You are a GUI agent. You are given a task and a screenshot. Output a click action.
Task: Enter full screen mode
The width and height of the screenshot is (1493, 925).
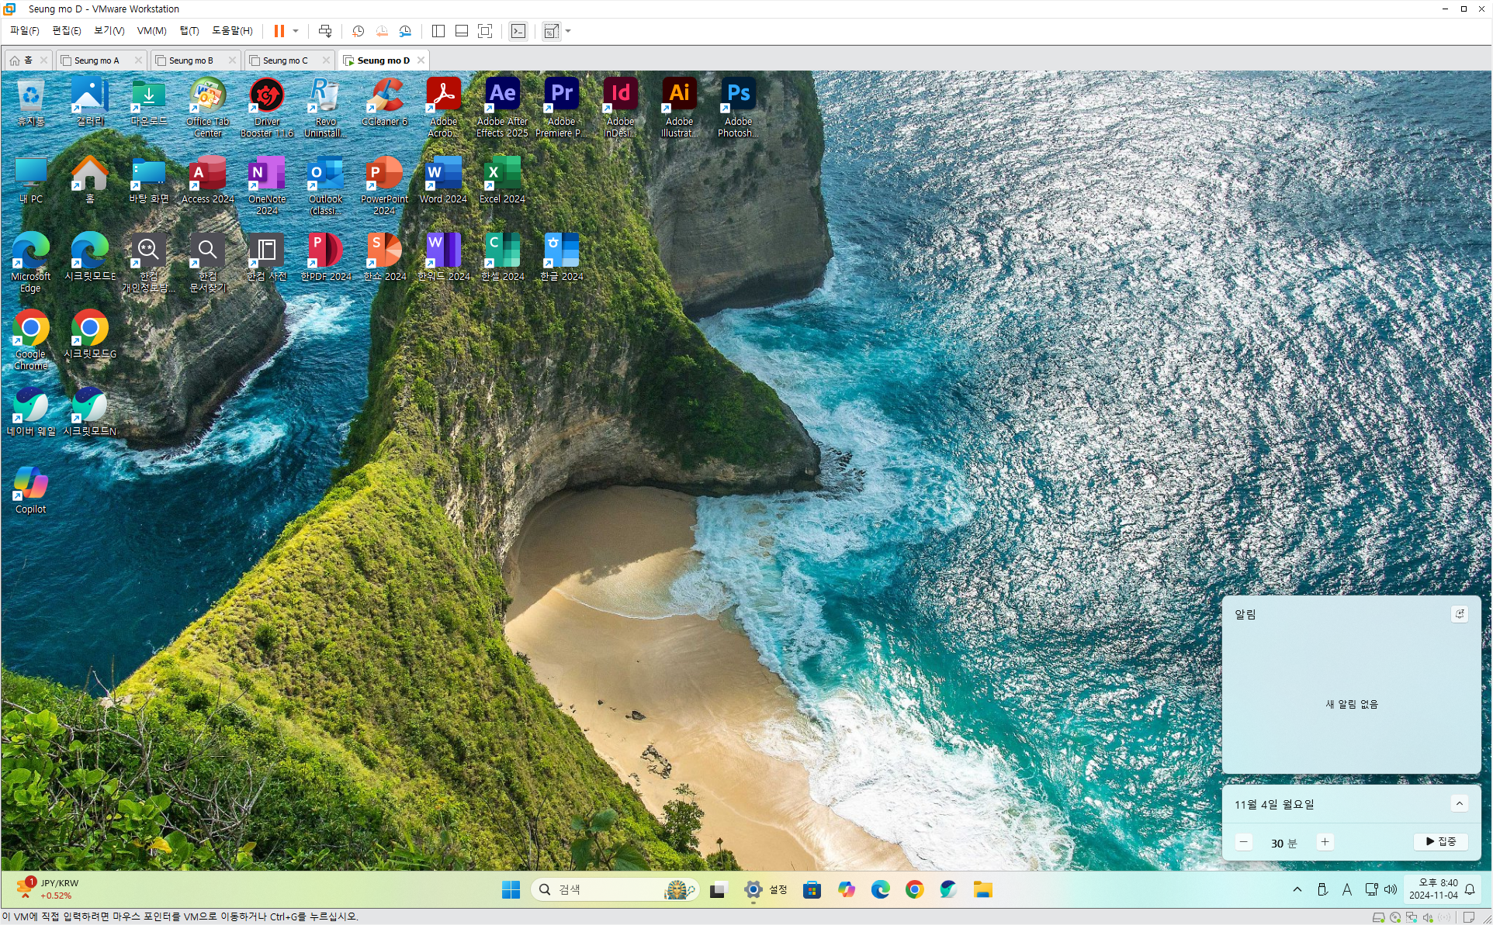(x=485, y=31)
